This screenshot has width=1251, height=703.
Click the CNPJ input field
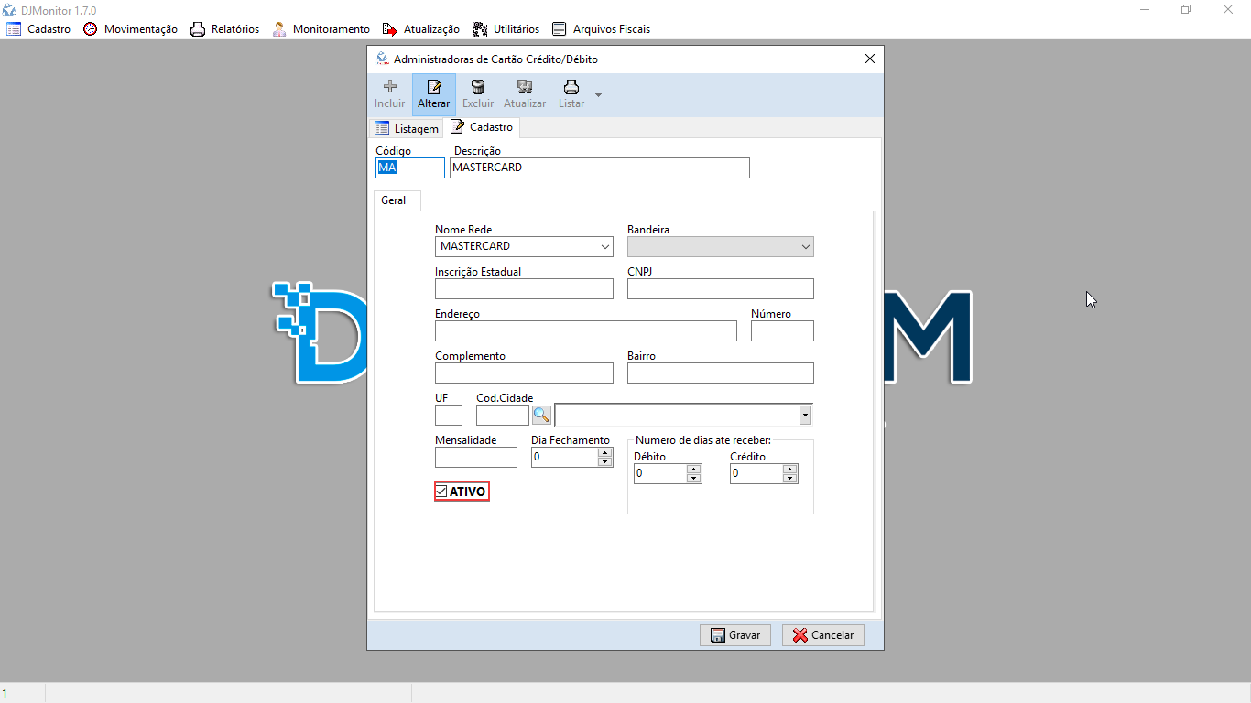click(x=720, y=289)
